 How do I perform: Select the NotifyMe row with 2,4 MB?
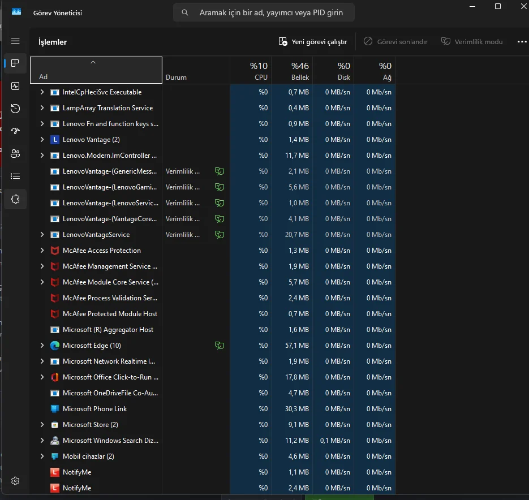213,488
